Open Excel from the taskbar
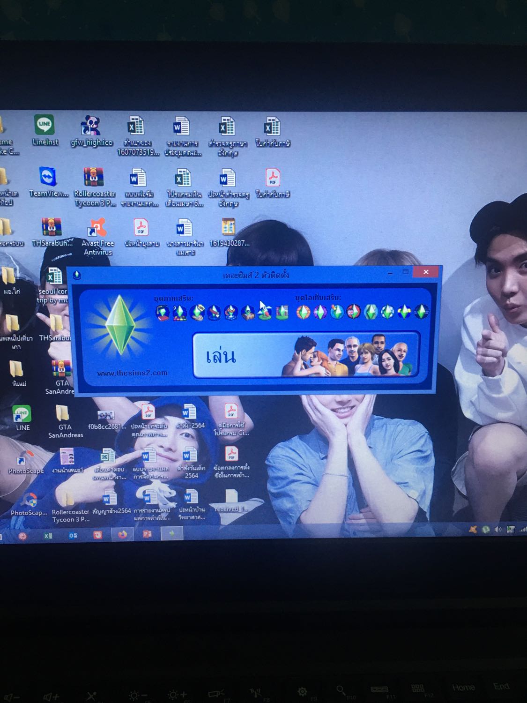Screen dimensions: 527x703 point(48,535)
